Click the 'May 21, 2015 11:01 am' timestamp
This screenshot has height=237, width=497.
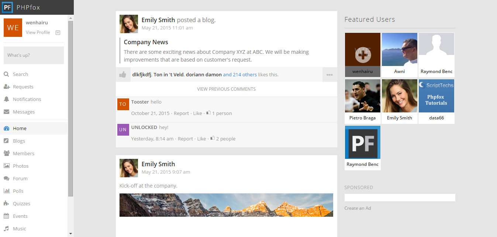click(x=167, y=28)
